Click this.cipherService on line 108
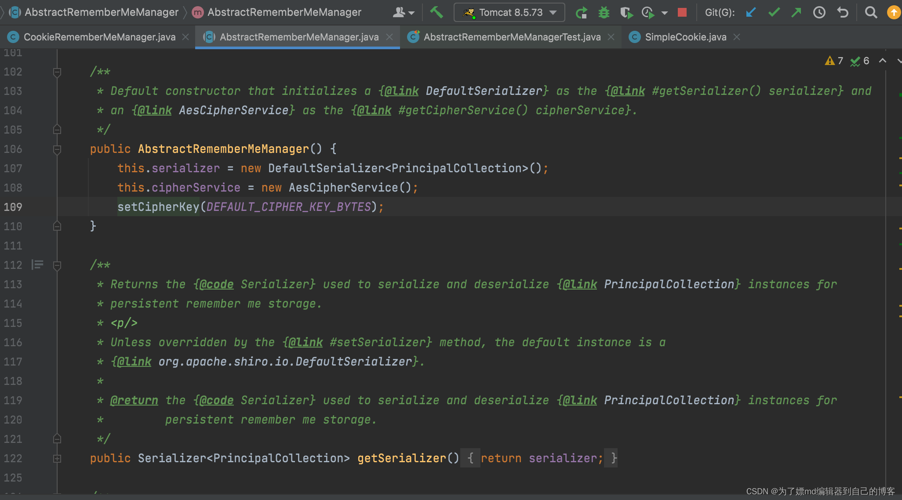 coord(179,188)
